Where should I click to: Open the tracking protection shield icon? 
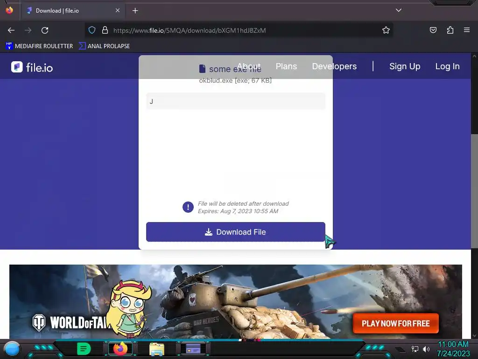click(x=92, y=30)
